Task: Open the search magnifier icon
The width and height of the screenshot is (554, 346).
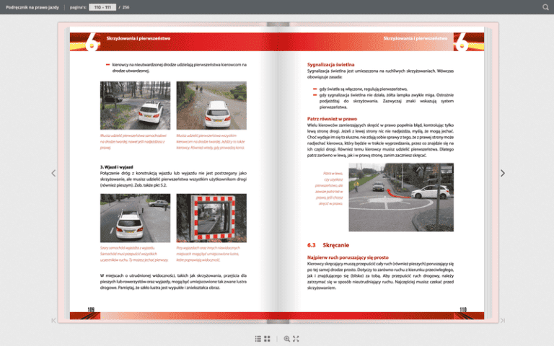Action: (545, 7)
